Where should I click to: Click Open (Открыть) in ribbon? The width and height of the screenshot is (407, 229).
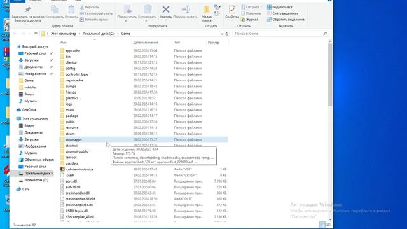point(251,7)
